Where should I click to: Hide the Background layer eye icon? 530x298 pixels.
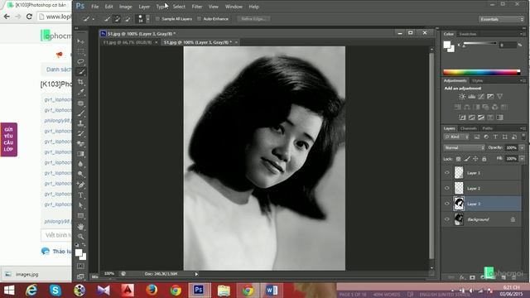pos(447,219)
